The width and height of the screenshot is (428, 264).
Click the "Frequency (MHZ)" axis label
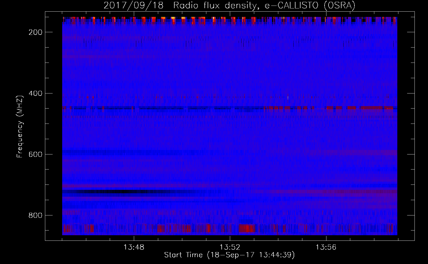[20, 126]
